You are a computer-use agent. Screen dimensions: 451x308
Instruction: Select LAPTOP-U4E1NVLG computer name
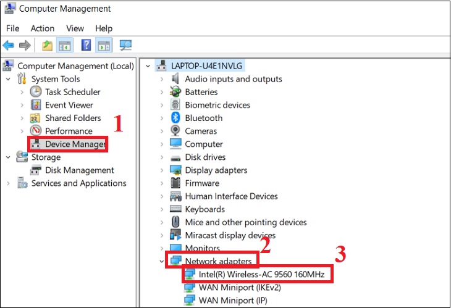point(206,66)
